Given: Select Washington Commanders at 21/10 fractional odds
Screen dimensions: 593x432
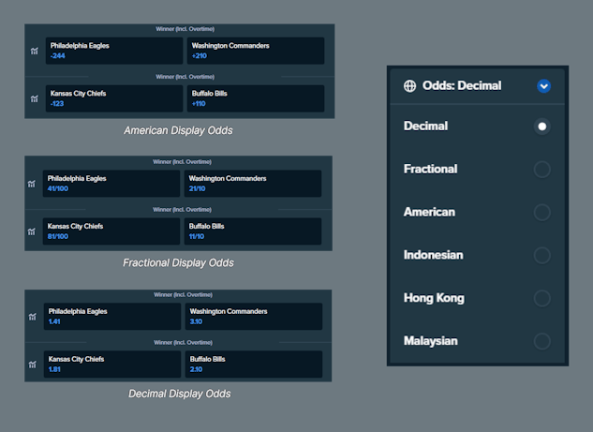Looking at the screenshot, I should 251,184.
